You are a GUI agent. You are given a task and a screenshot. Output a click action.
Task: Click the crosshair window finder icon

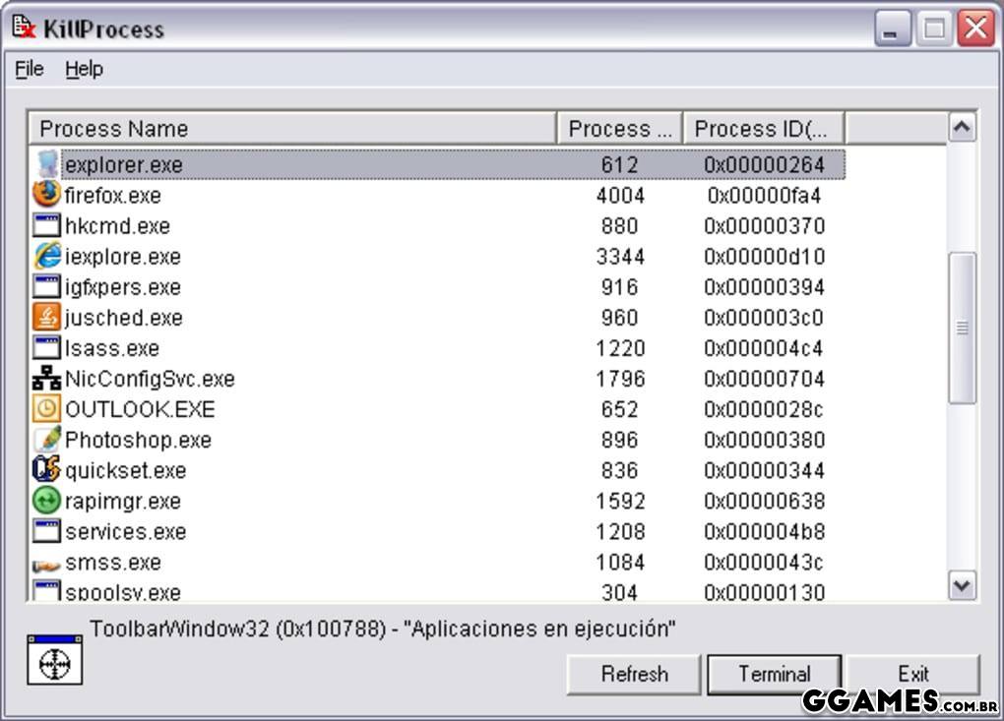(54, 660)
